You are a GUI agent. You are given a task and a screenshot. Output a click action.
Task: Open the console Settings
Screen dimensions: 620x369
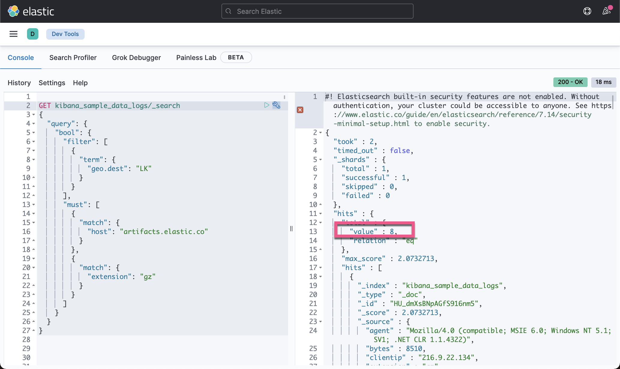click(52, 82)
